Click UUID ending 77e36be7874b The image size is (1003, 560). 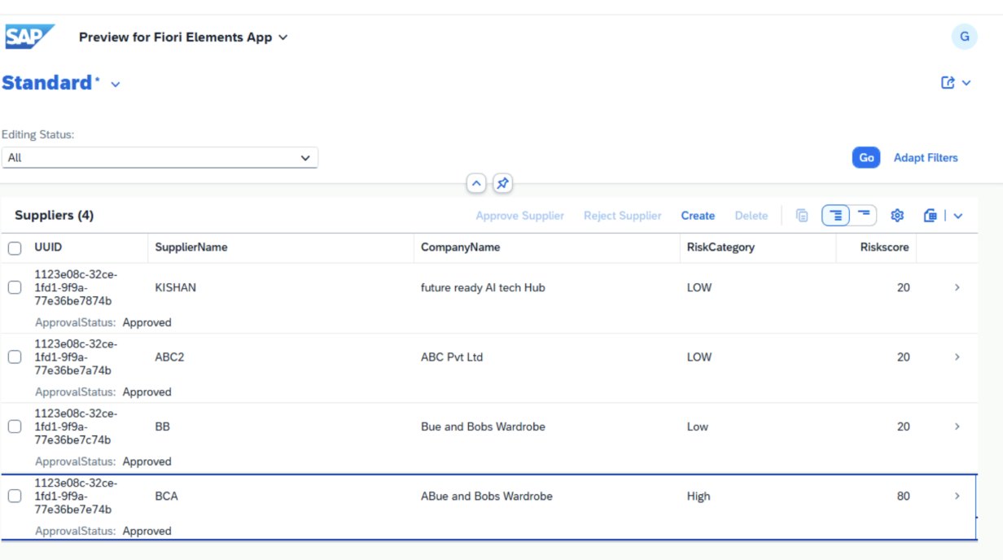coord(76,287)
